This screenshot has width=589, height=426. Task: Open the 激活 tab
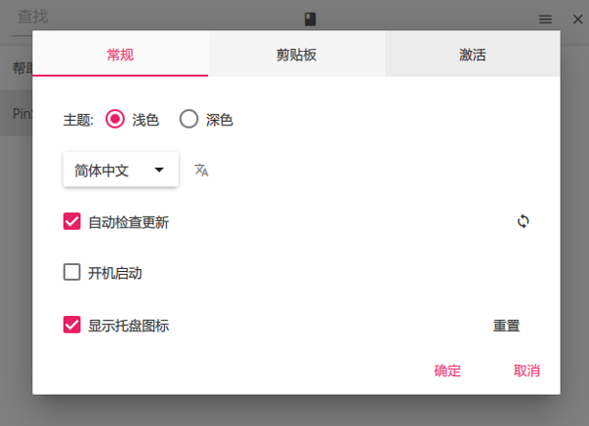[471, 55]
